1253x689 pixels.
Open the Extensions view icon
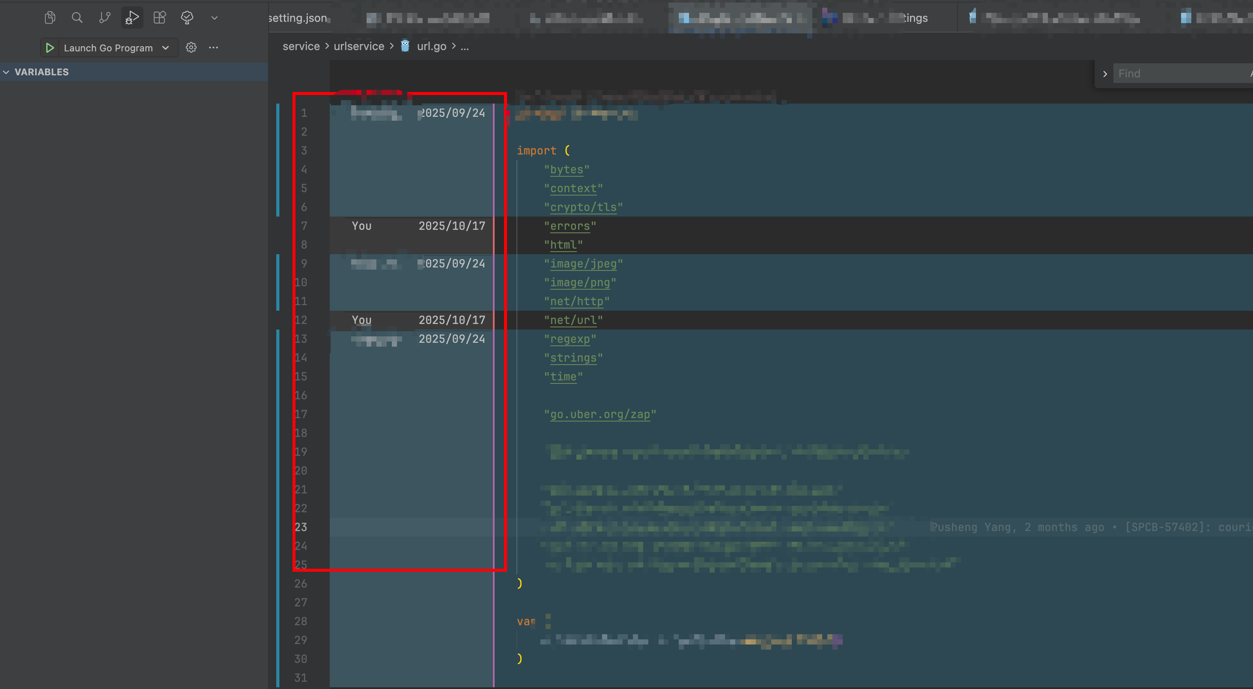(160, 18)
